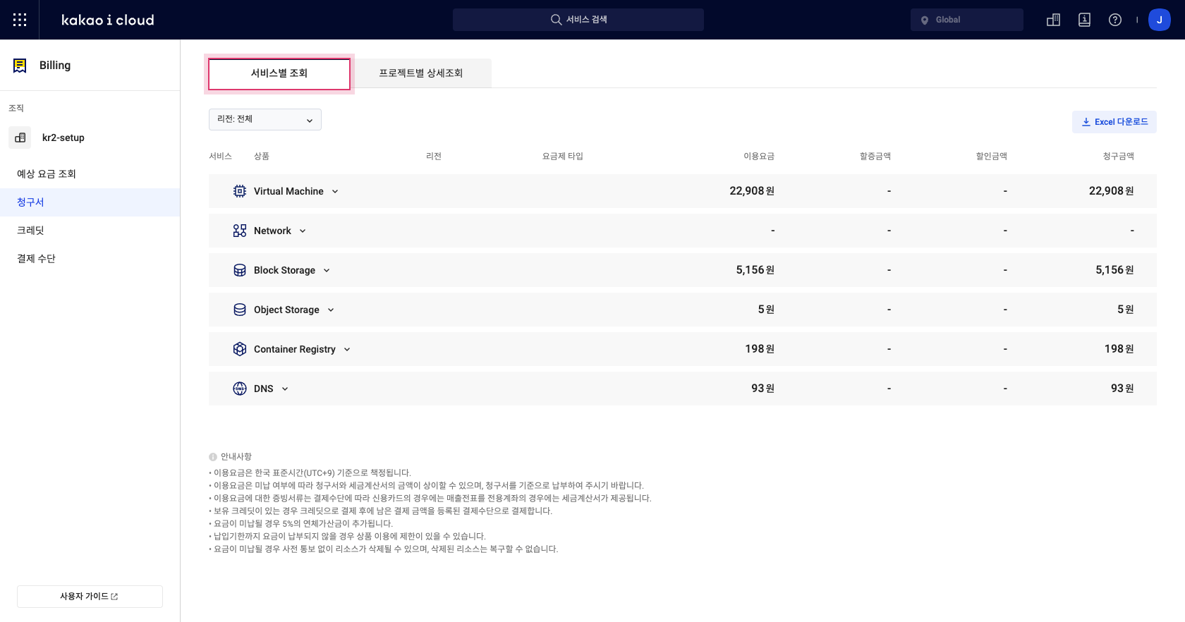Click the organization building icon in header
This screenshot has width=1185, height=622.
[1053, 20]
